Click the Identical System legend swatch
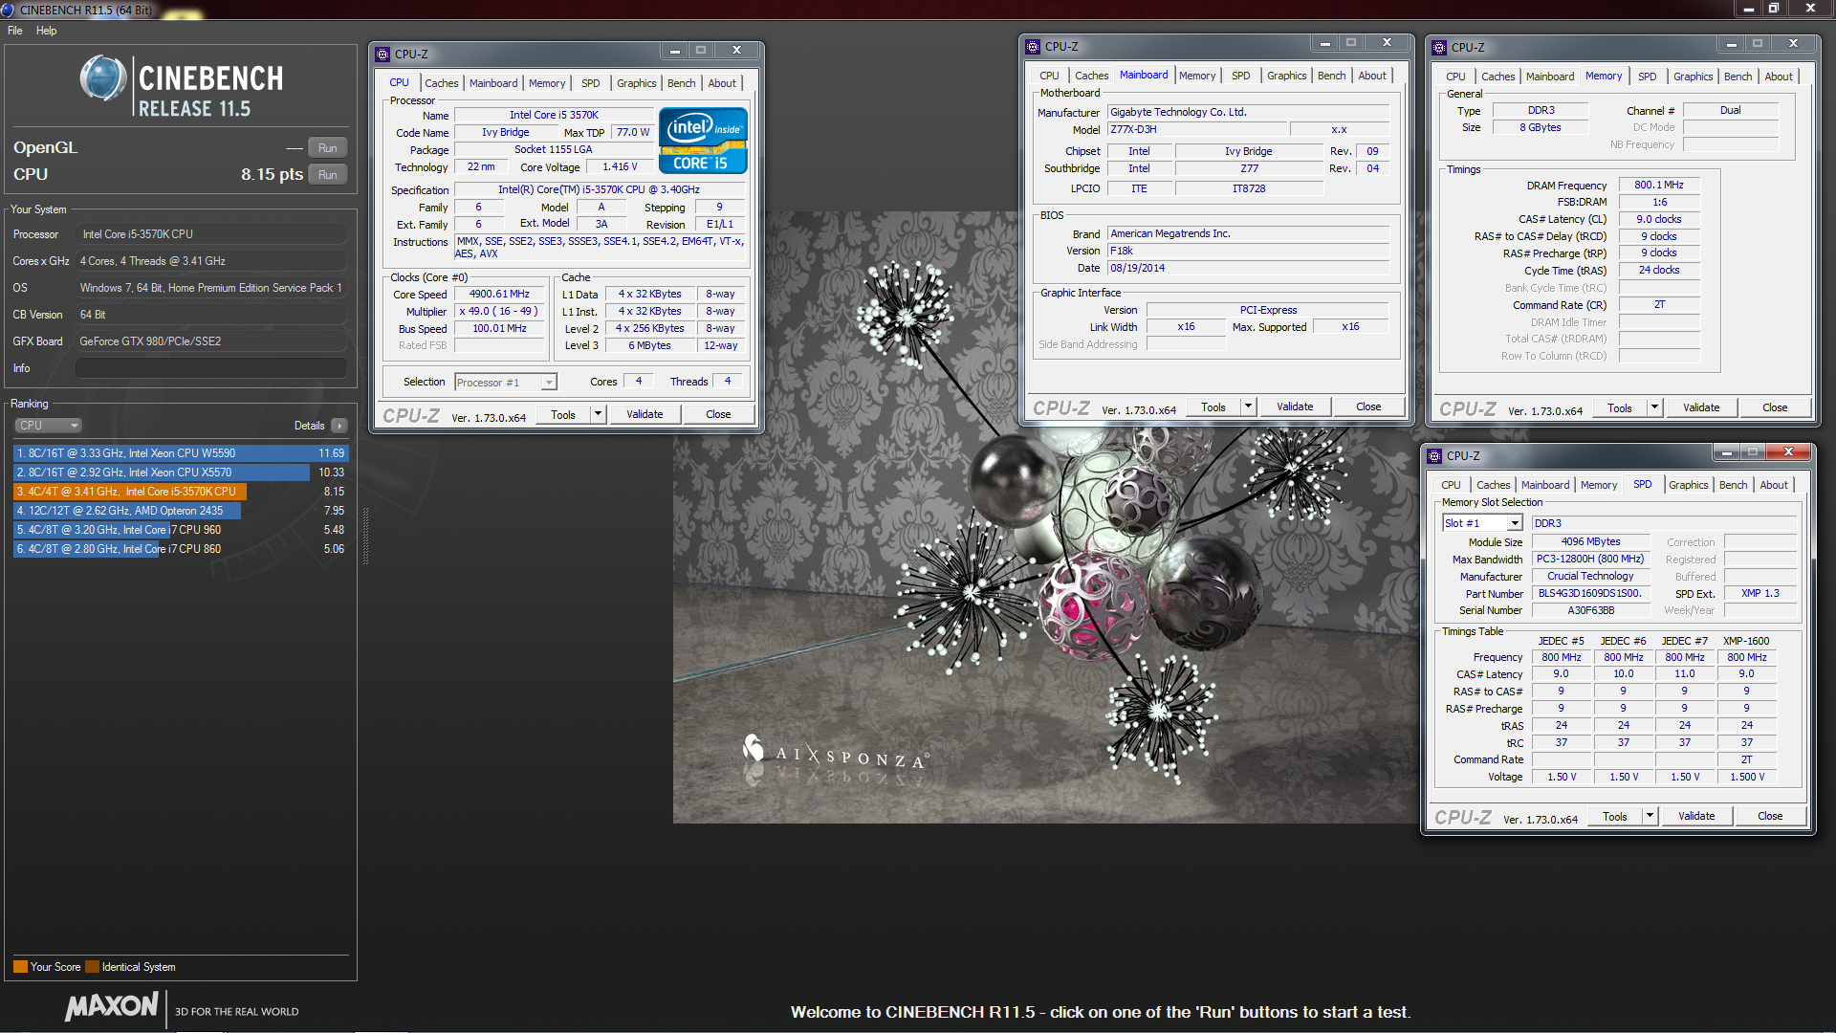 (92, 967)
